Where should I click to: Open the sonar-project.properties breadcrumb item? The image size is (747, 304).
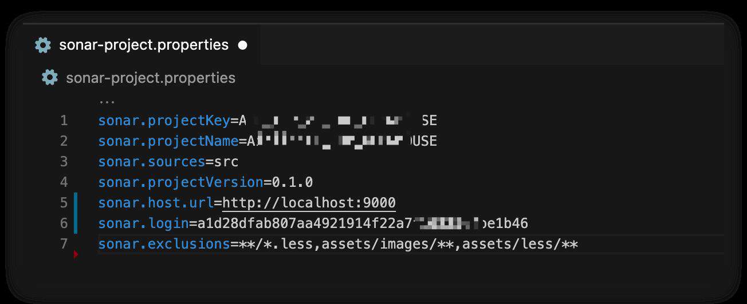(151, 78)
